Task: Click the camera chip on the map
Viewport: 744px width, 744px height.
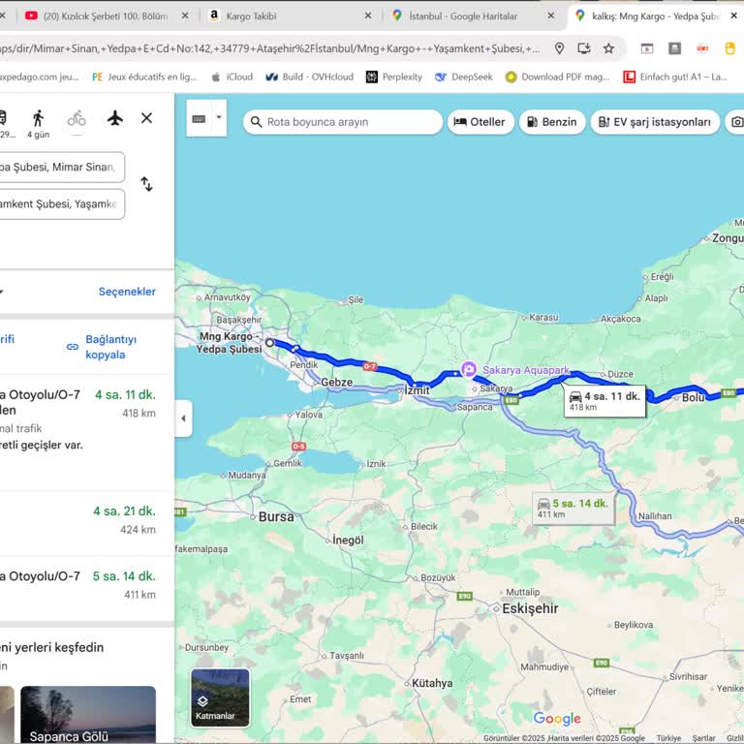Action: click(735, 122)
